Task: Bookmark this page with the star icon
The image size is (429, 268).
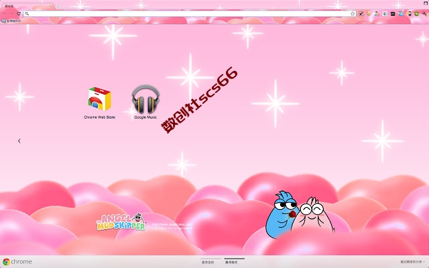Action: pos(353,13)
